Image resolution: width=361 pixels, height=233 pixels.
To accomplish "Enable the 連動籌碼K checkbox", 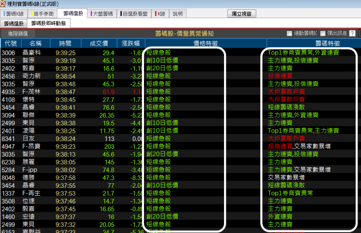I will coord(289,33).
